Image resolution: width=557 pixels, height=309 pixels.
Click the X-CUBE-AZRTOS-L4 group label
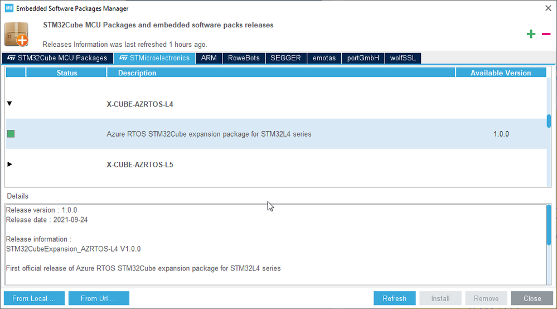(140, 104)
